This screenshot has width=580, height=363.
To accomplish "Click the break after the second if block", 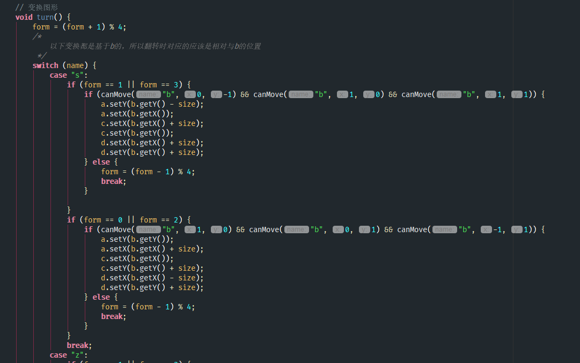I will pos(79,345).
